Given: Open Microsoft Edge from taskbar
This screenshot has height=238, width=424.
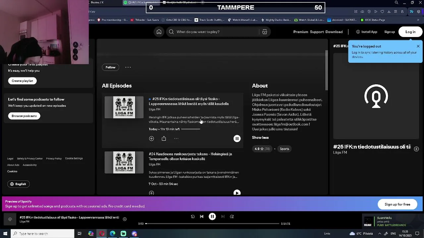Looking at the screenshot, I should 113,234.
